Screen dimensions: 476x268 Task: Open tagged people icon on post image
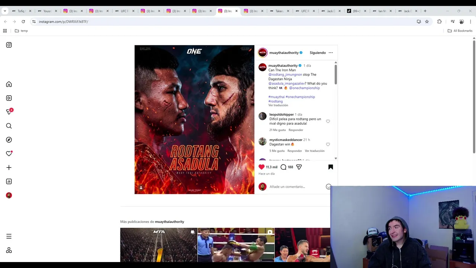(x=141, y=188)
